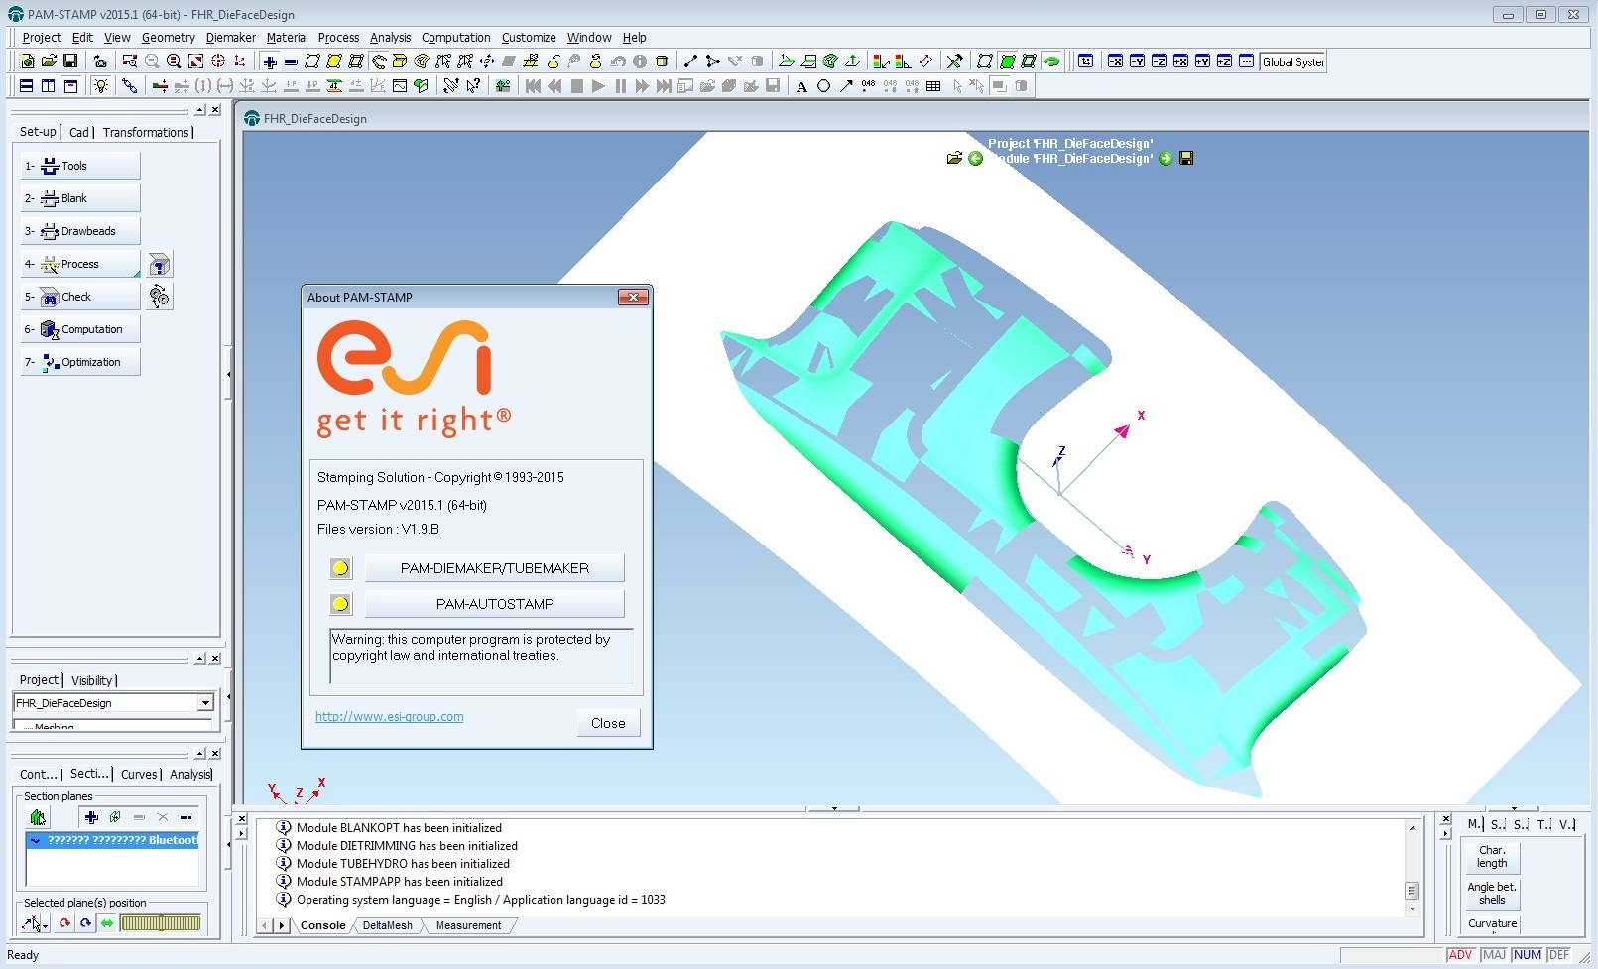This screenshot has height=969, width=1598.
Task: Open the Diemaker menu
Action: [x=231, y=38]
